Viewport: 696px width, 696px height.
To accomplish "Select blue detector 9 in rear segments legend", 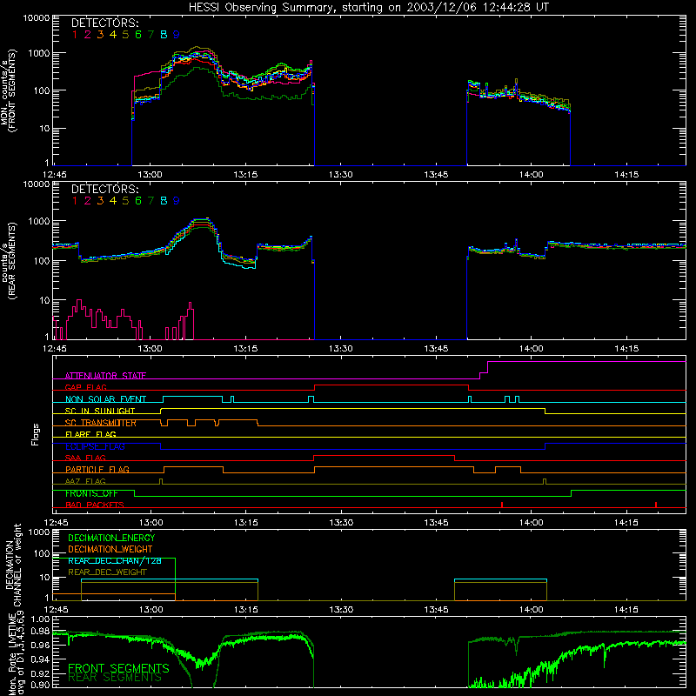I will (177, 201).
